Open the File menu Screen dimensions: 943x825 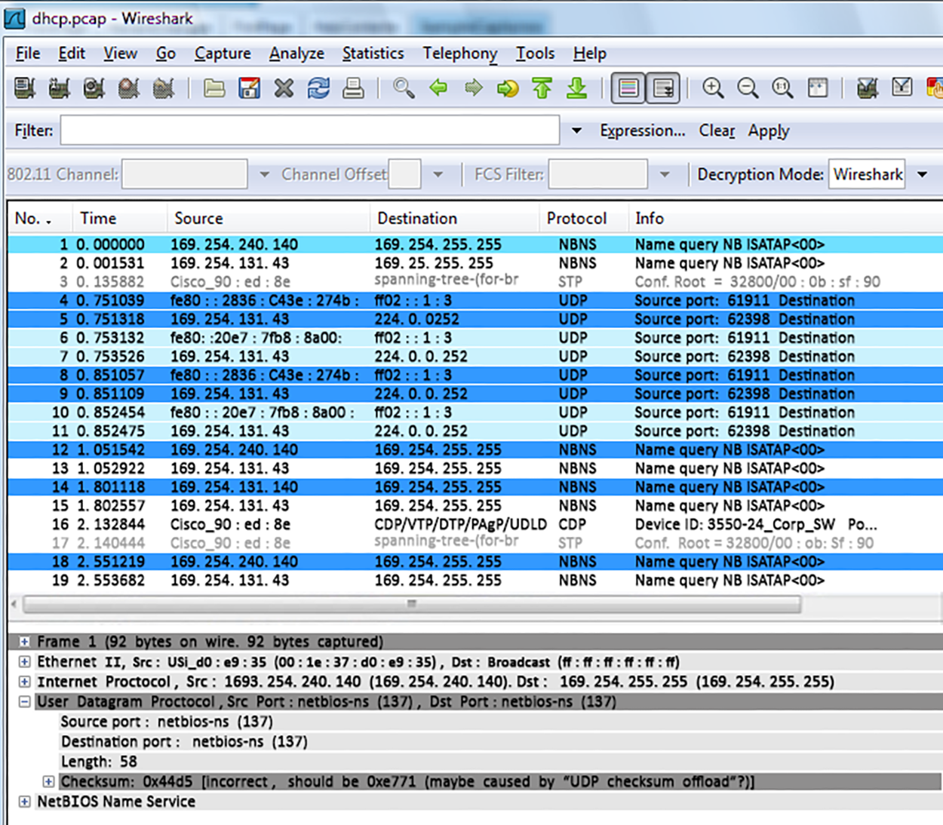pyautogui.click(x=28, y=54)
